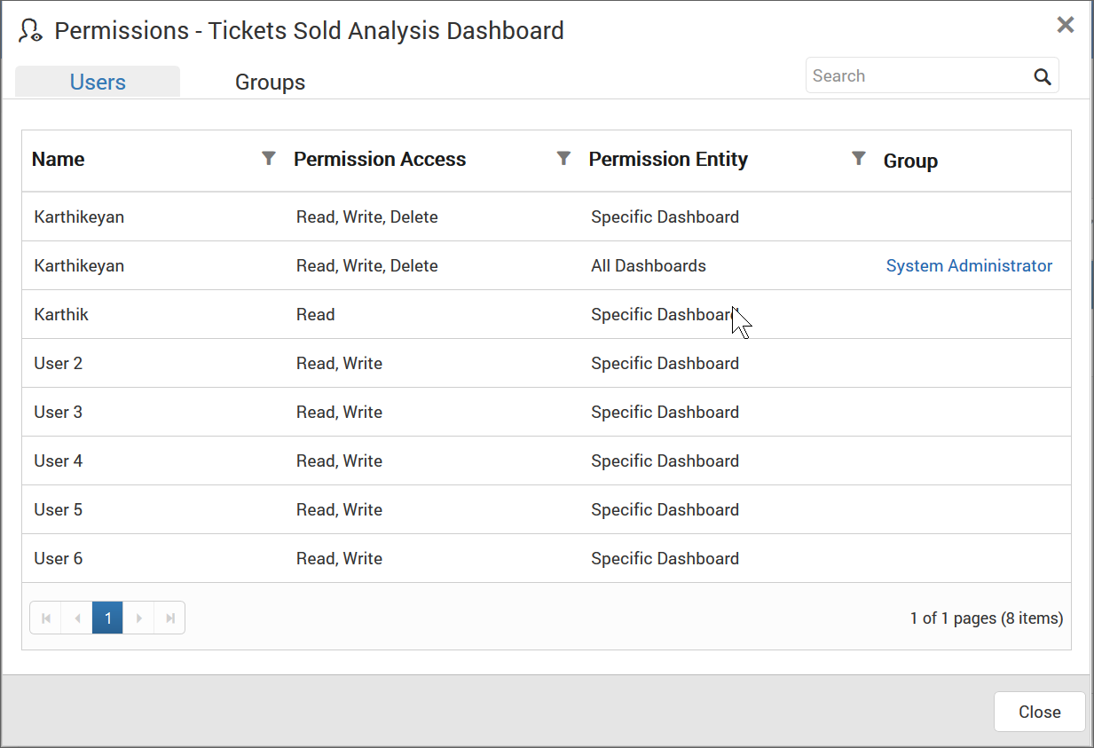
Task: Sort by the Name column header
Action: (59, 160)
